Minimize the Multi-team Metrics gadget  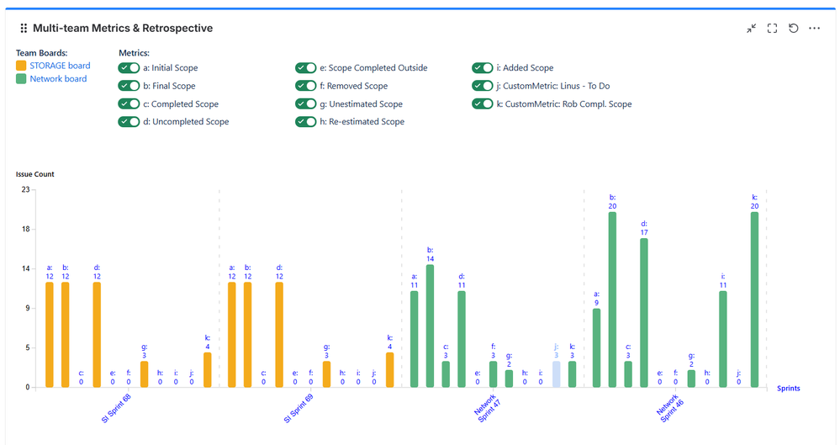pos(751,29)
